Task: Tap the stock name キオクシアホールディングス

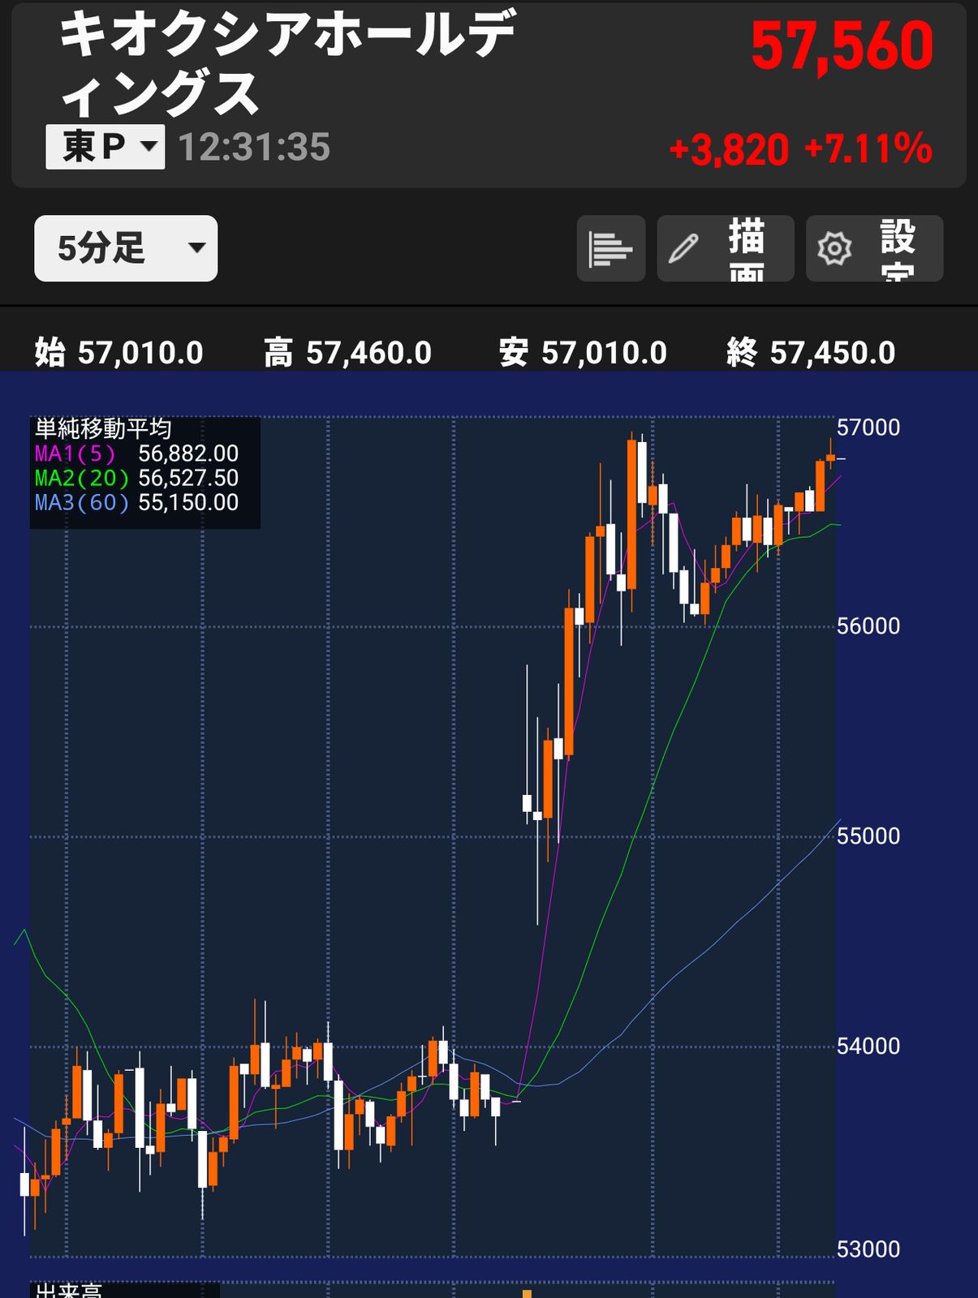Action: coord(288,64)
